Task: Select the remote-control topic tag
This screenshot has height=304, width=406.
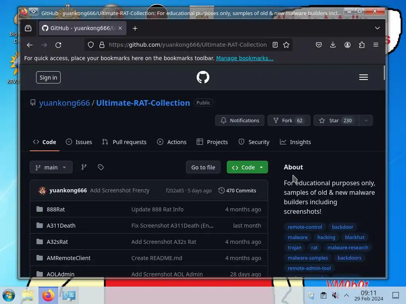Action: [305, 227]
